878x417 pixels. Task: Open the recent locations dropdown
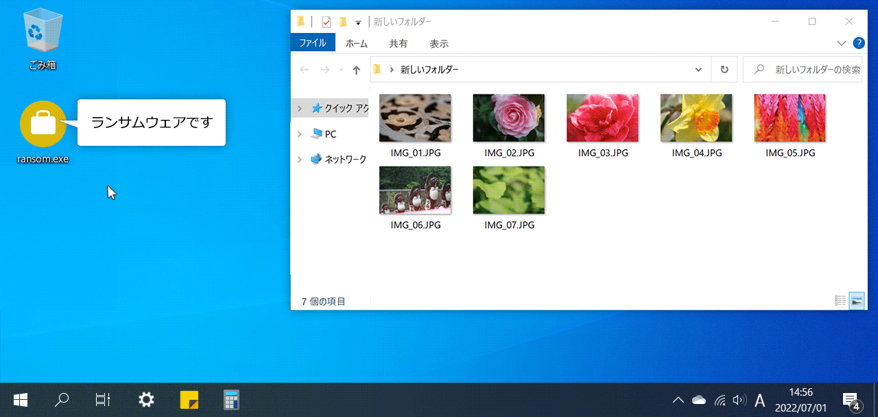(x=341, y=70)
